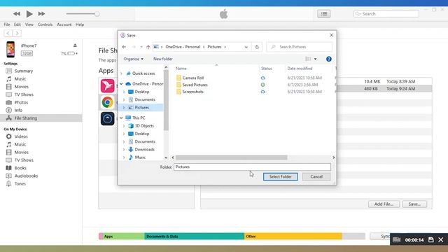This screenshot has width=448, height=252.
Task: Select File Sharing in iTunes sidebar
Action: (41, 118)
